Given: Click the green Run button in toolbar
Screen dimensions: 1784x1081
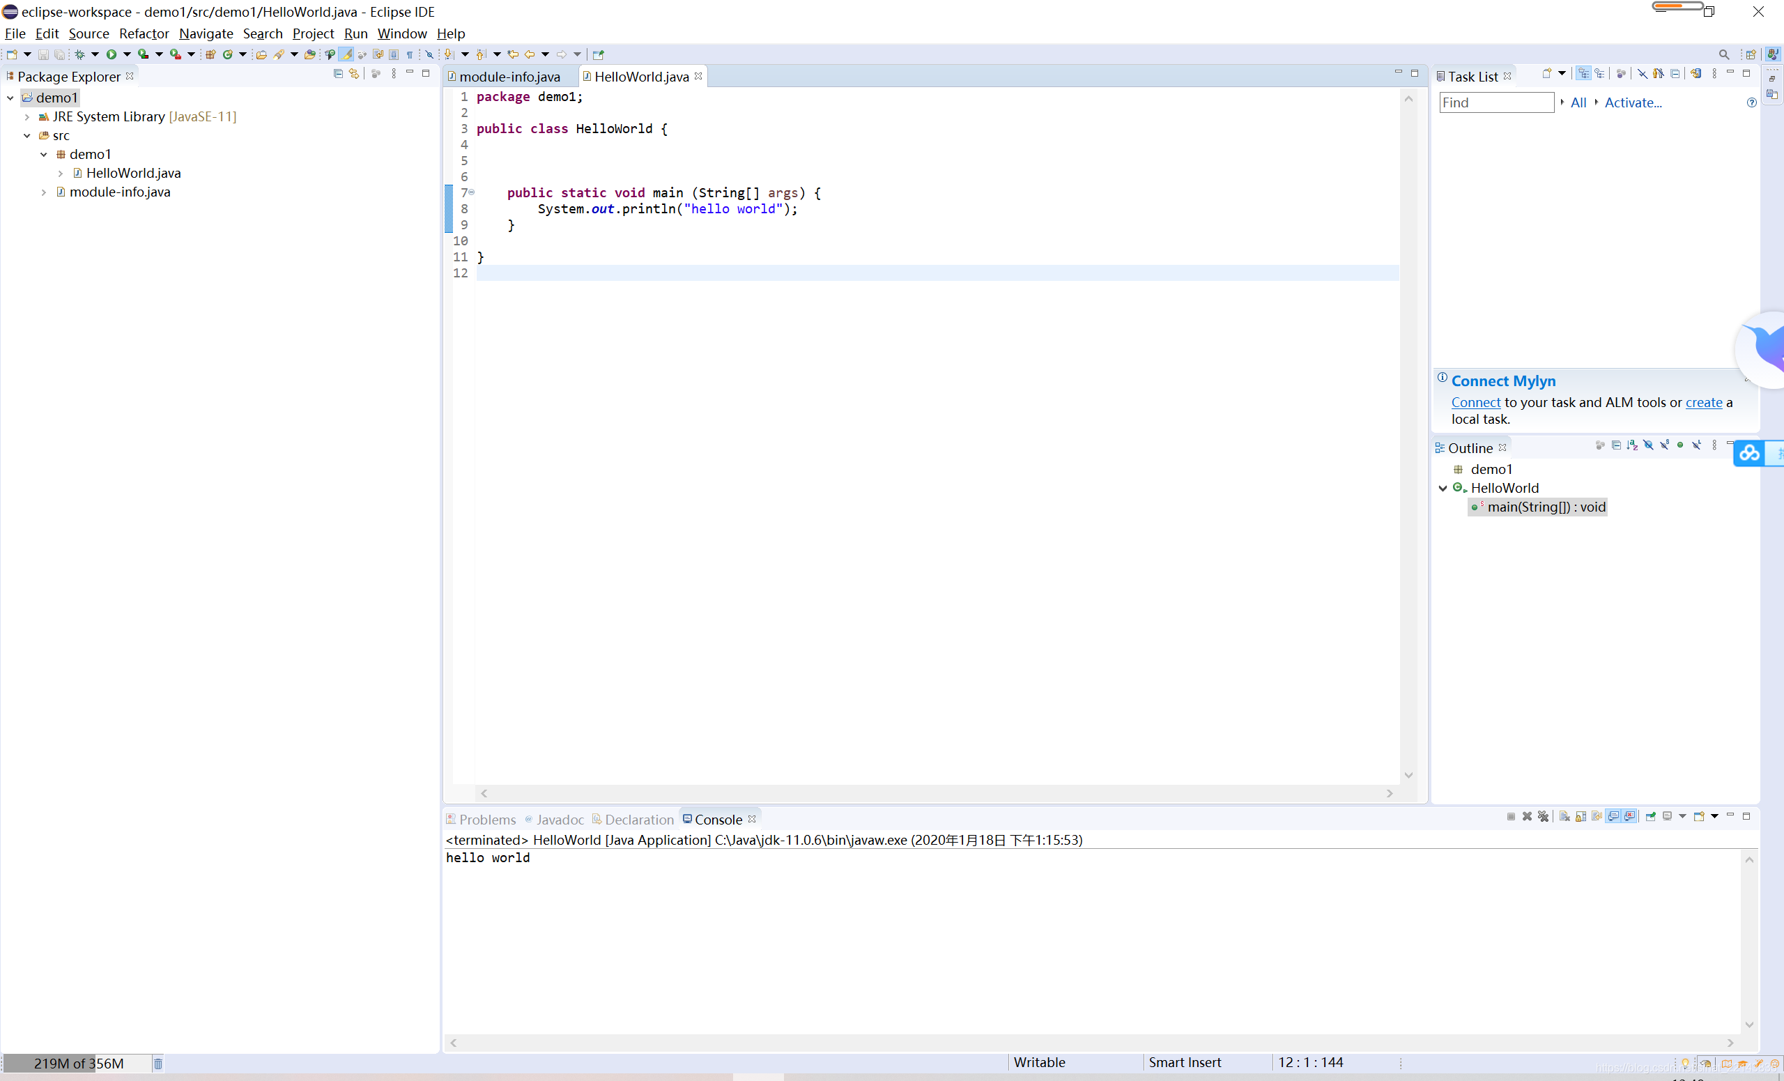Looking at the screenshot, I should click(x=111, y=54).
